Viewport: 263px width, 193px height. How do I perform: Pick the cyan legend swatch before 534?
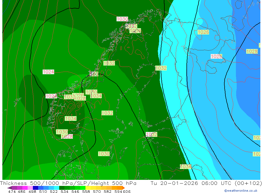tap(57, 188)
